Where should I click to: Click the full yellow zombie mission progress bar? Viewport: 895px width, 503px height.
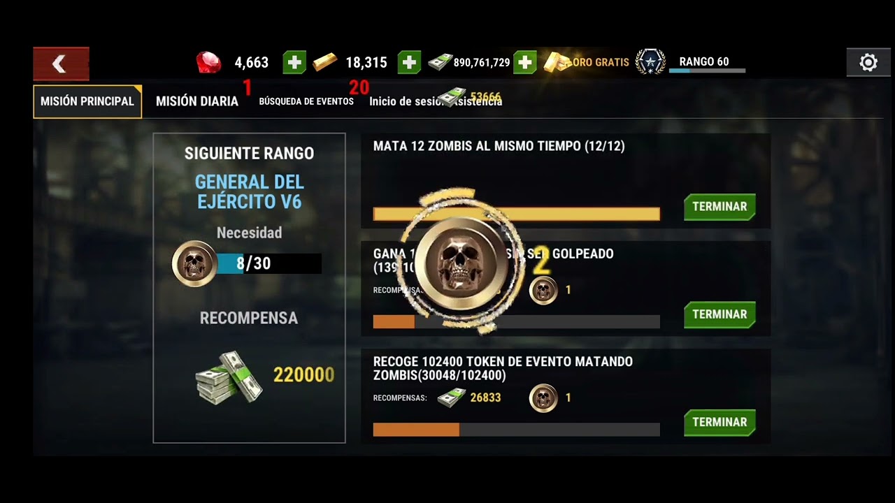point(516,214)
